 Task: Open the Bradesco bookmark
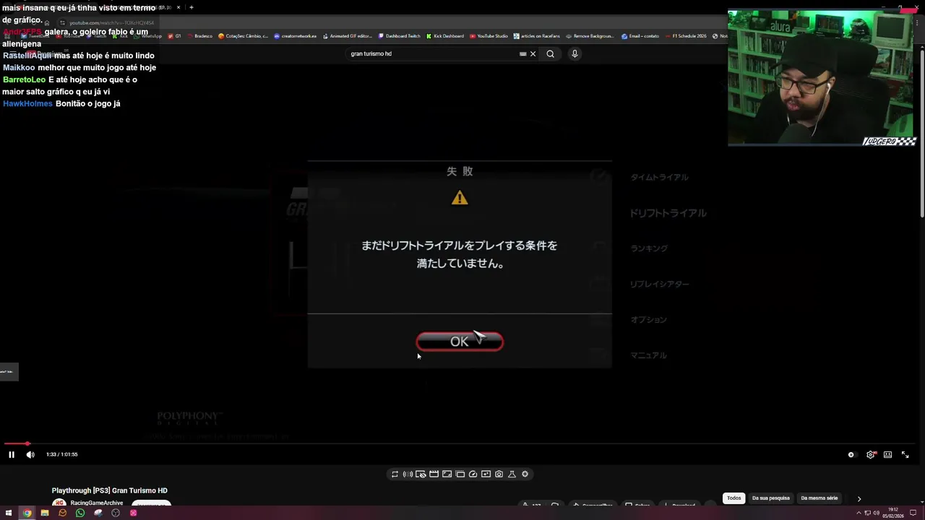coord(199,36)
